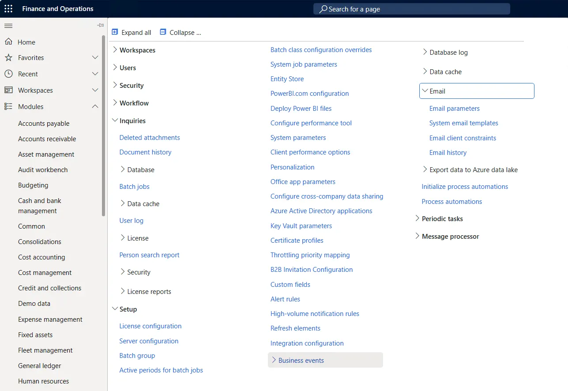Open Fleet management from the module list

point(45,350)
